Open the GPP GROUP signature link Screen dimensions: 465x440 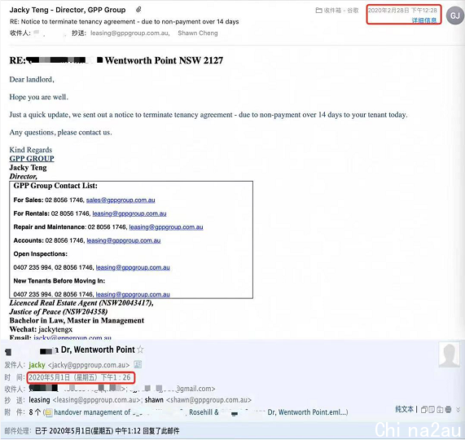(x=32, y=158)
